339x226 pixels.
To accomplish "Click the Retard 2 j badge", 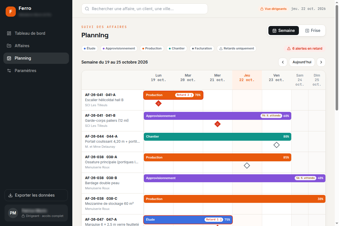I will coord(184,95).
